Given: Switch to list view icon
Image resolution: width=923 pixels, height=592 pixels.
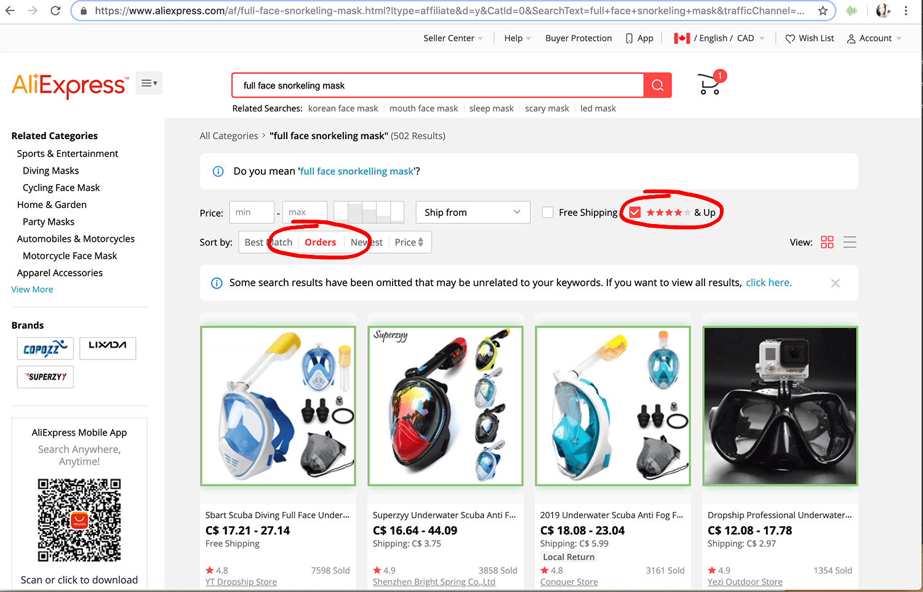Looking at the screenshot, I should coord(850,242).
